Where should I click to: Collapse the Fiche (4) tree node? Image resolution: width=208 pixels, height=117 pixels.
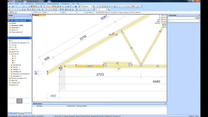tap(9, 54)
